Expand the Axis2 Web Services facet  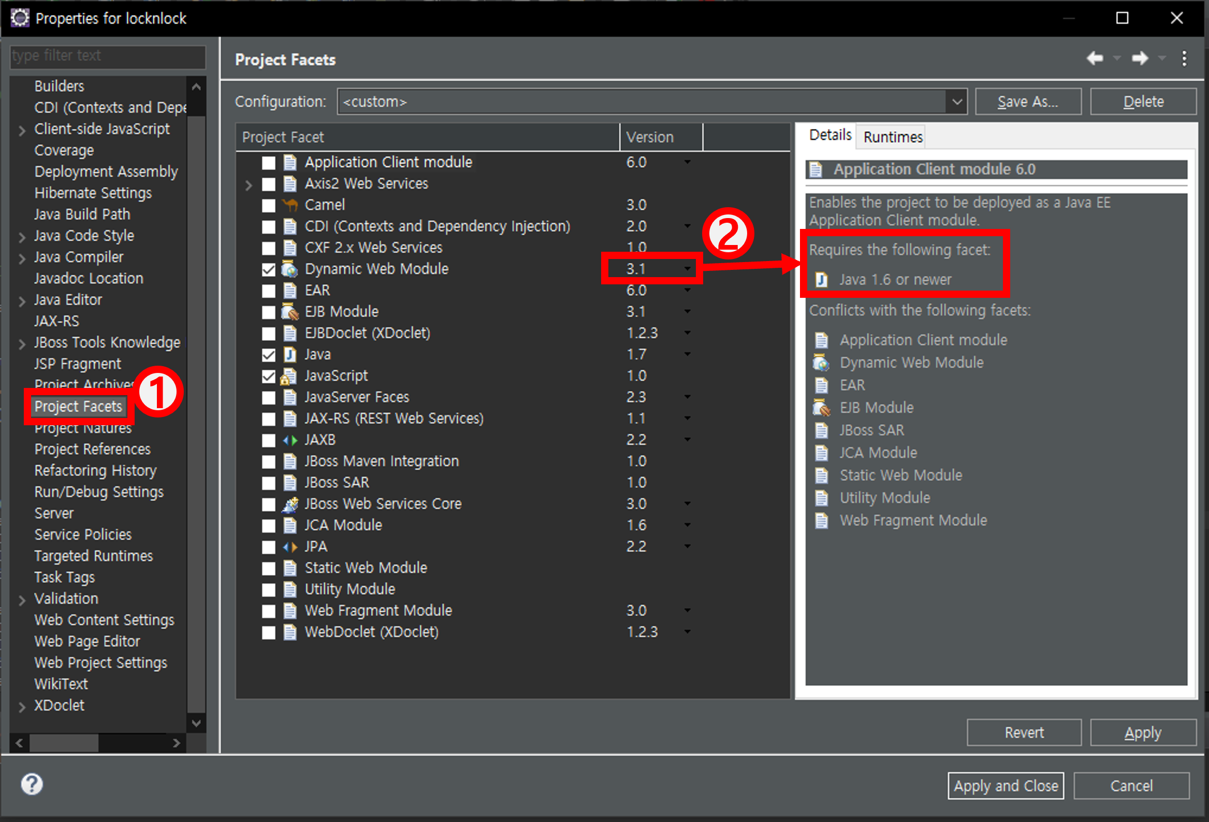(x=249, y=184)
